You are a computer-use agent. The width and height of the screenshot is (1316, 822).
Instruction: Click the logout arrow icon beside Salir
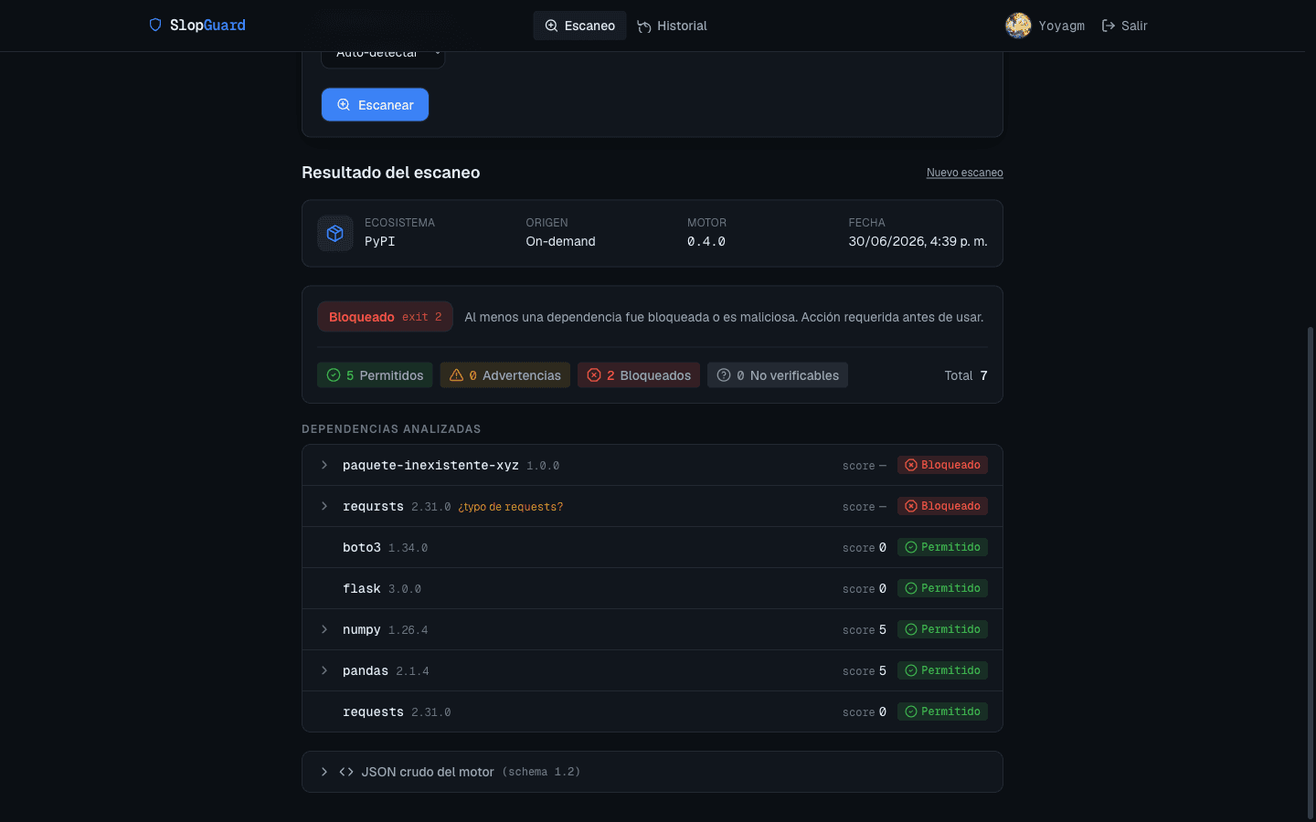[1109, 26]
